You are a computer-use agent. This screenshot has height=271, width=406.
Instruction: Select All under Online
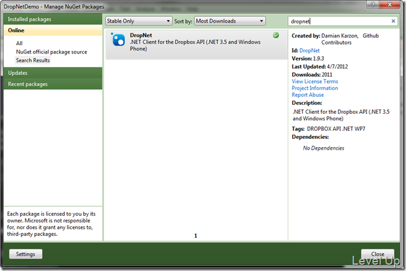pyautogui.click(x=19, y=43)
